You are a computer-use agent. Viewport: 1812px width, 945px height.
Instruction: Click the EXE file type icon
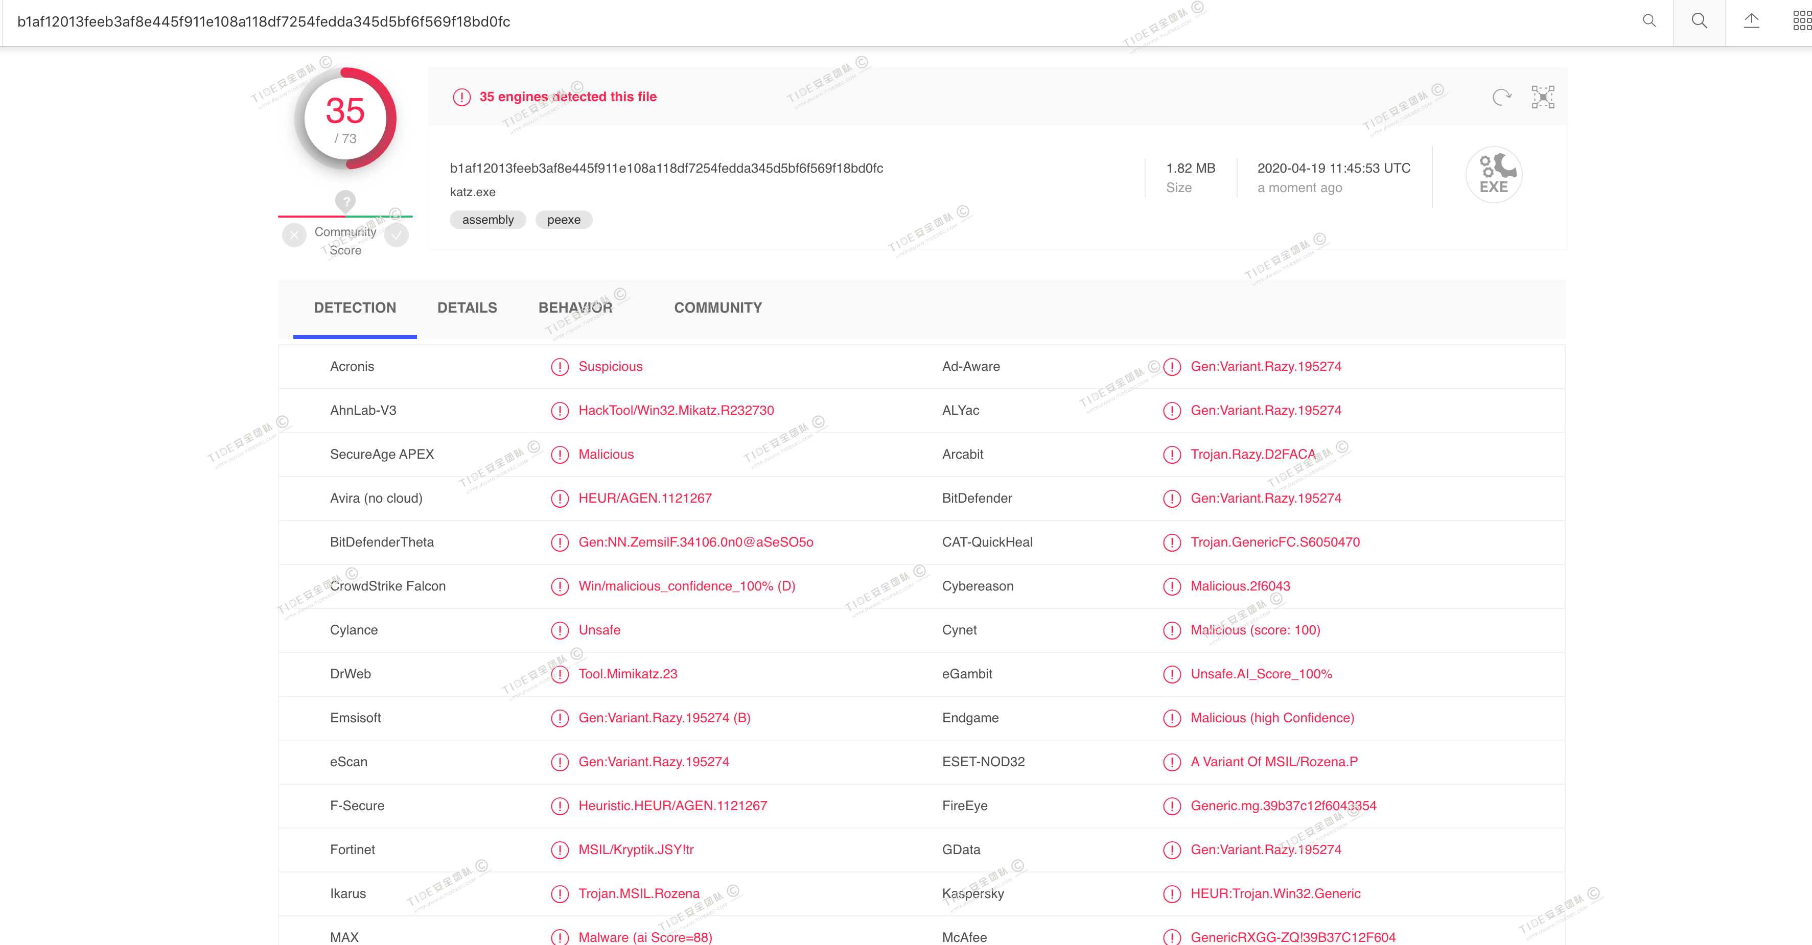(x=1493, y=174)
